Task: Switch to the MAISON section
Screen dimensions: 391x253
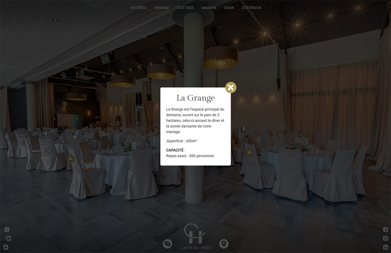Action: coord(209,8)
